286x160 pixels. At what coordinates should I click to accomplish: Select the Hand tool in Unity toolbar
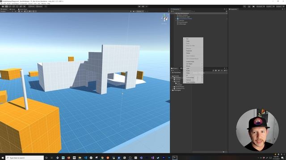3,7
